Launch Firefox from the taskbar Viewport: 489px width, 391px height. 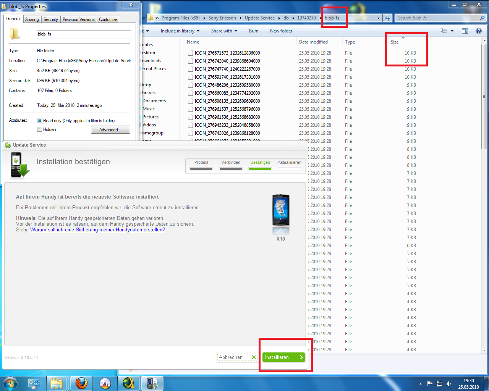(x=81, y=383)
